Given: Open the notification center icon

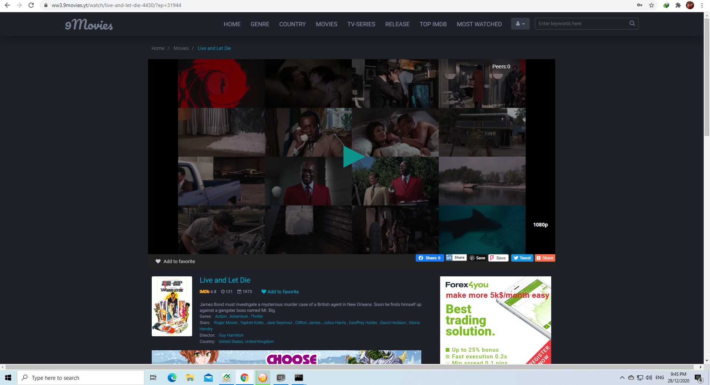Looking at the screenshot, I should (699, 378).
